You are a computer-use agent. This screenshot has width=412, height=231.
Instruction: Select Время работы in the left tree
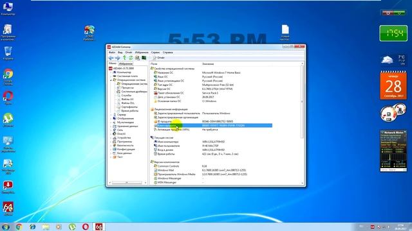(x=130, y=111)
